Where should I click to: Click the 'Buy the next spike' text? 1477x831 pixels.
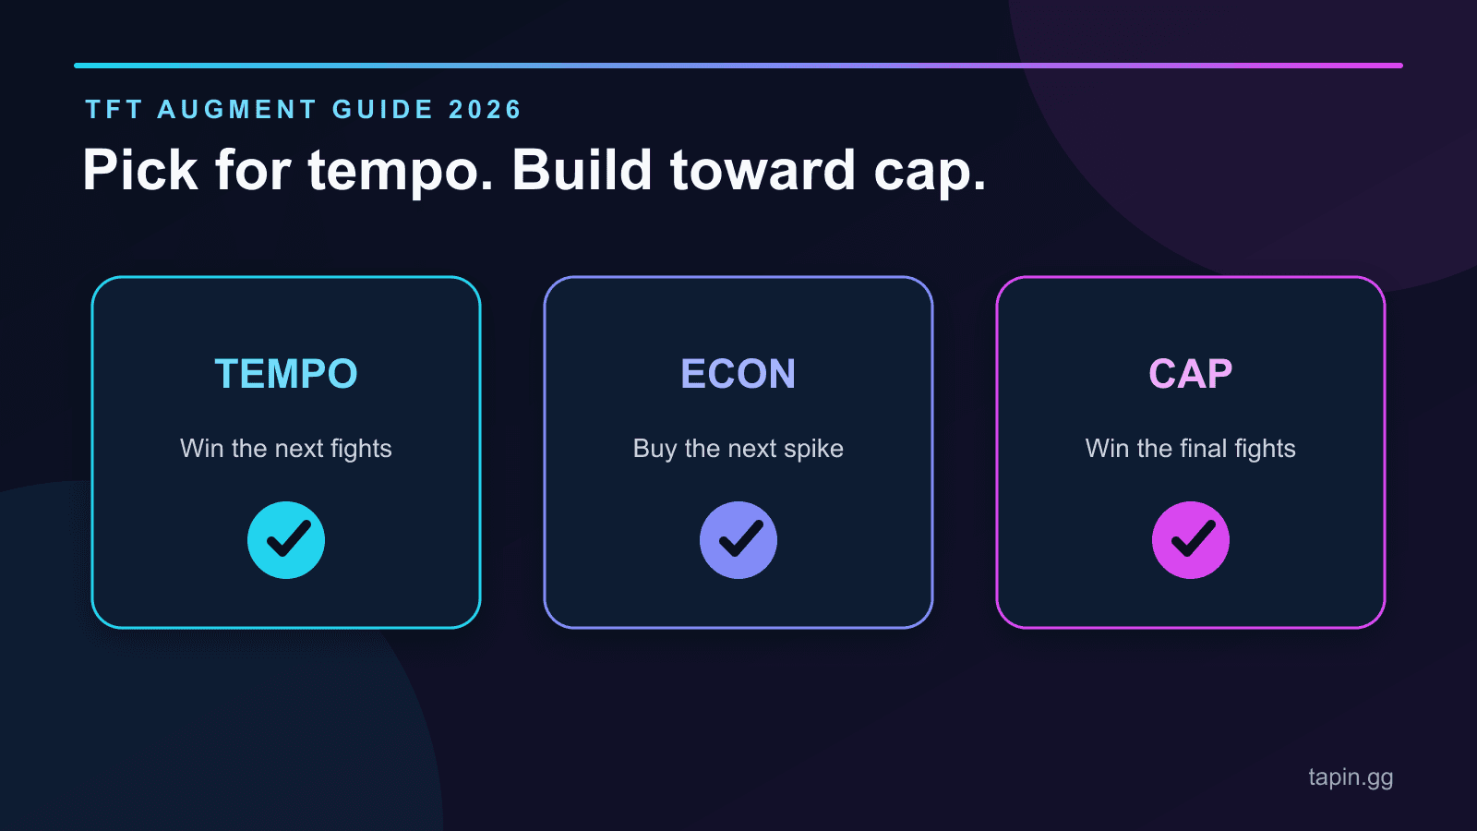738,449
